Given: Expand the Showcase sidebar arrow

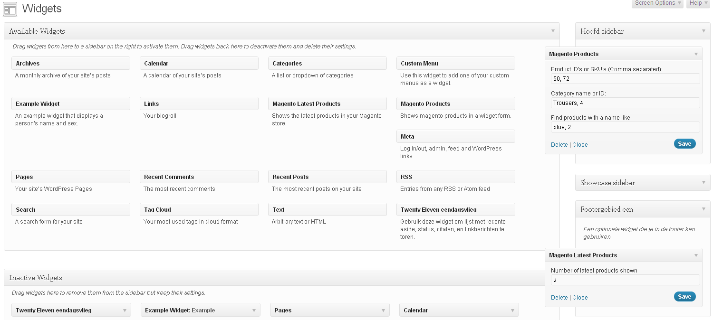Looking at the screenshot, I should 703,182.
